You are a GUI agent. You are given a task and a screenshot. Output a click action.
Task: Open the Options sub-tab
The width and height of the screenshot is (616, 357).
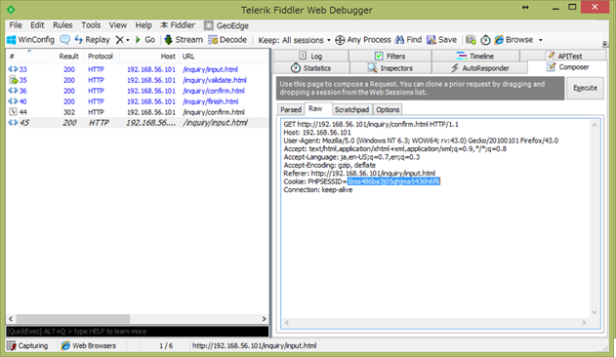tap(388, 109)
